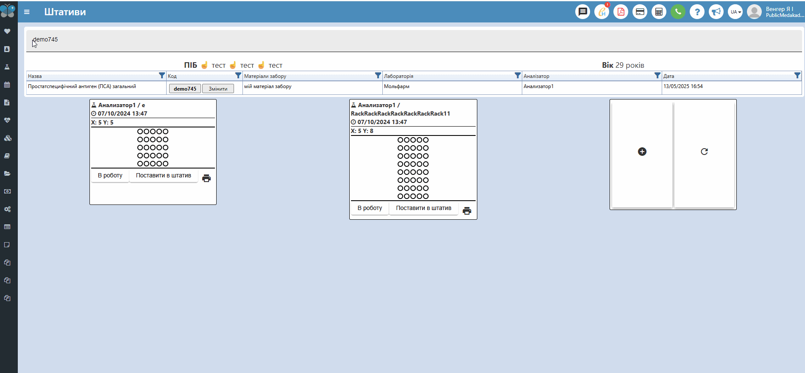
Task: Open the help question mark icon
Action: point(697,12)
